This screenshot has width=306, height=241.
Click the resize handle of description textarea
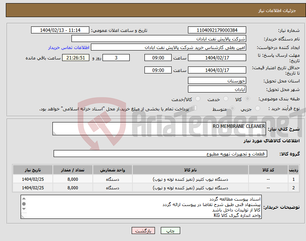pos(54,133)
